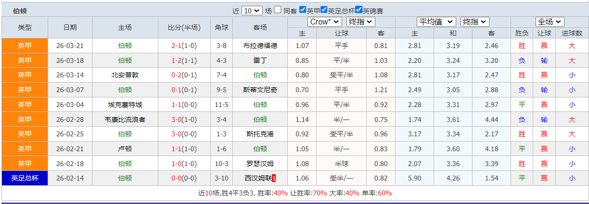Screen dimensions: 589x204
Task: Click corner count 11-5
Action: pos(222,105)
